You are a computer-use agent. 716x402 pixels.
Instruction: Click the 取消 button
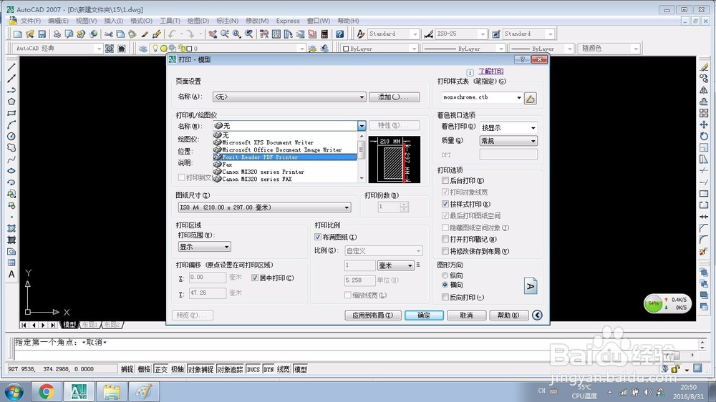pos(466,315)
